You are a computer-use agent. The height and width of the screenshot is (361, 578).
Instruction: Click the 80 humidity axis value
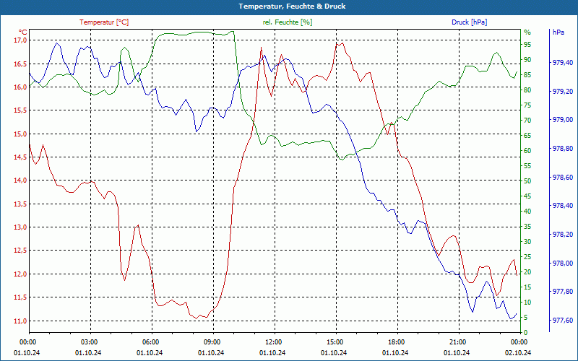tap(527, 90)
